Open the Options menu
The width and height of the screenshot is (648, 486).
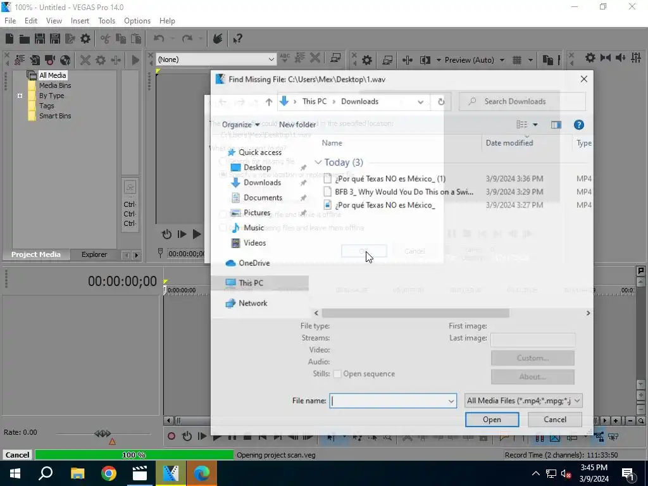pyautogui.click(x=137, y=21)
